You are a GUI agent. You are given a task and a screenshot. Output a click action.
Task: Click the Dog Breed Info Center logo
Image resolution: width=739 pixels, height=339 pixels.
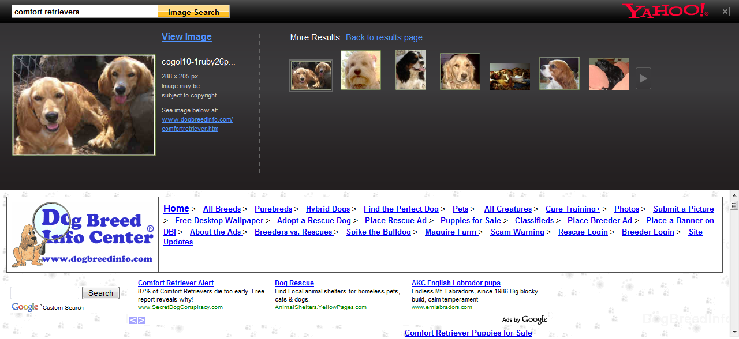(83, 233)
